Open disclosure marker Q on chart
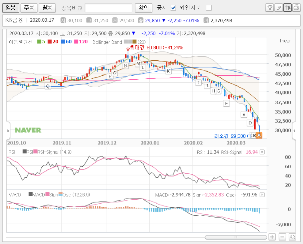 point(48,86)
